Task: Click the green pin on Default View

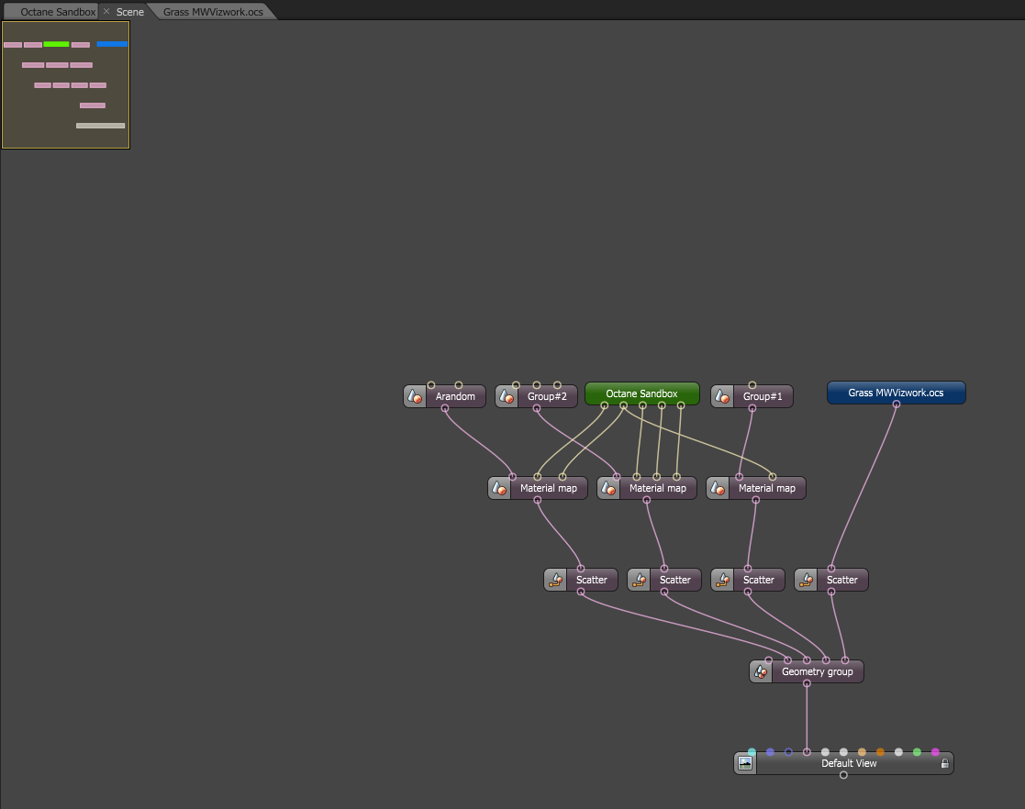Action: (917, 752)
